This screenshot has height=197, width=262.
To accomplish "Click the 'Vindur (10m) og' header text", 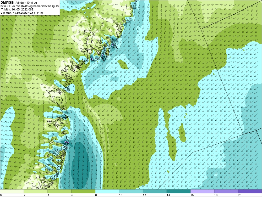I will 27,3.
